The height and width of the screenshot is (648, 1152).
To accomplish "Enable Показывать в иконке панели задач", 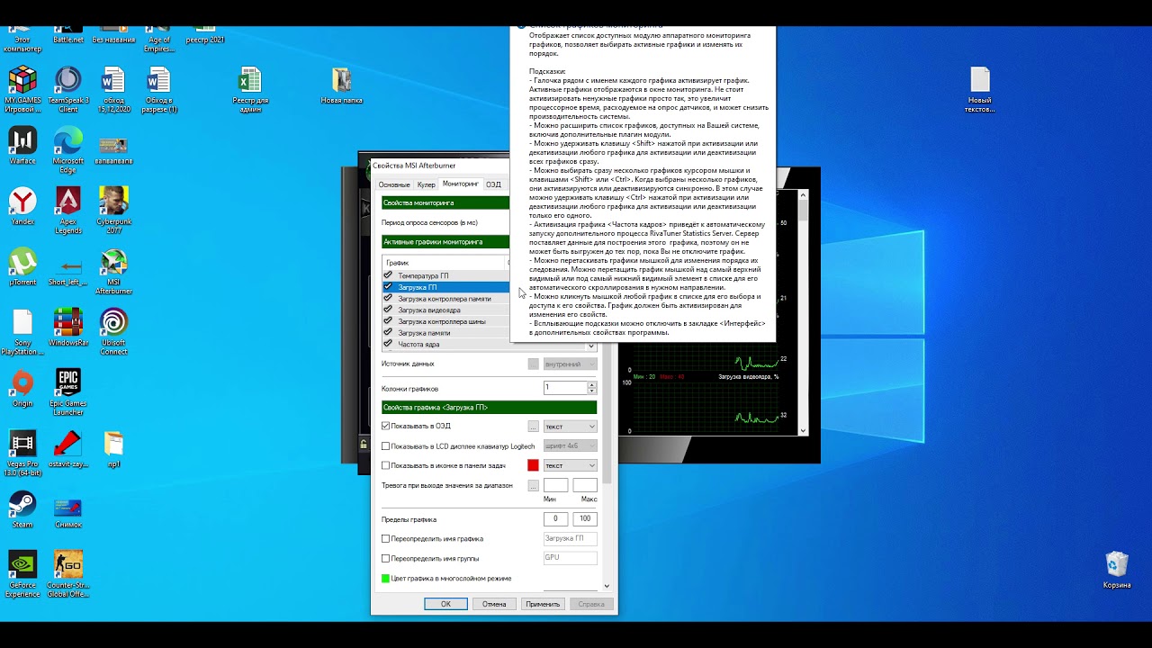I will (x=386, y=465).
